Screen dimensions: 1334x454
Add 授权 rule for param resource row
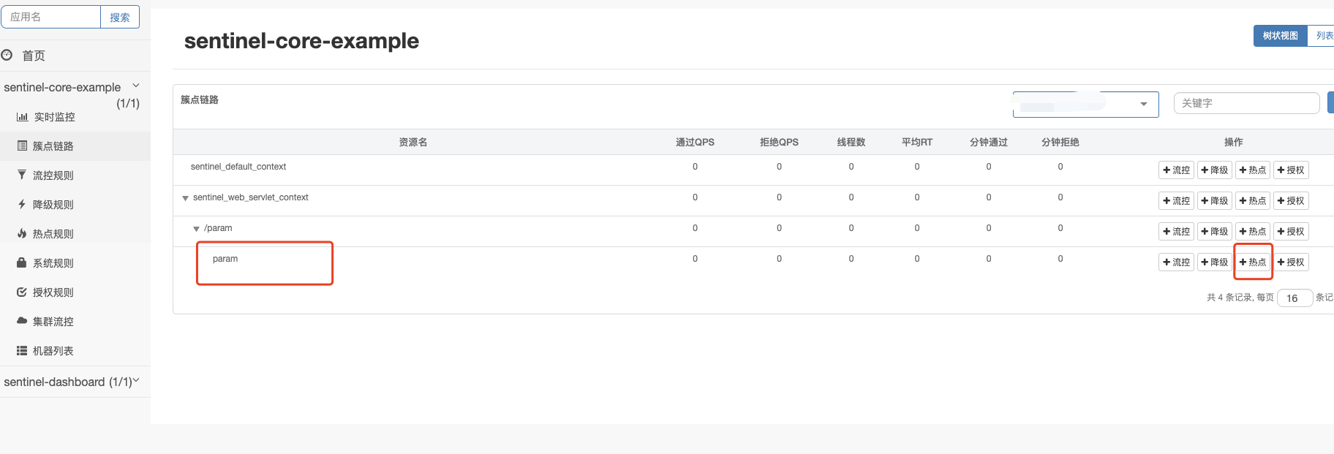tap(1291, 262)
